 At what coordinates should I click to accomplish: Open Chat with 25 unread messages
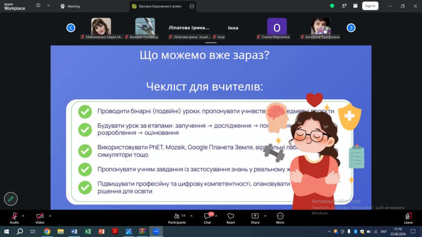coord(208,218)
